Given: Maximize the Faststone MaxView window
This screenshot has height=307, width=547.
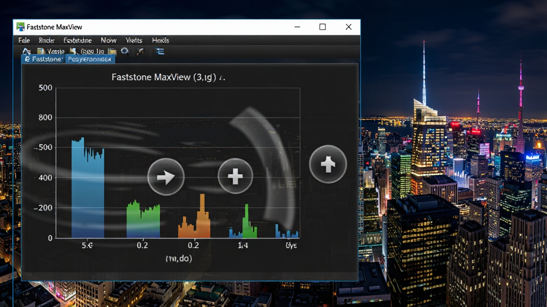Looking at the screenshot, I should click(x=323, y=27).
